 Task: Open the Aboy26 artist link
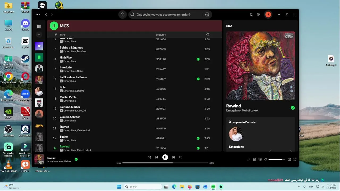tap(81, 111)
